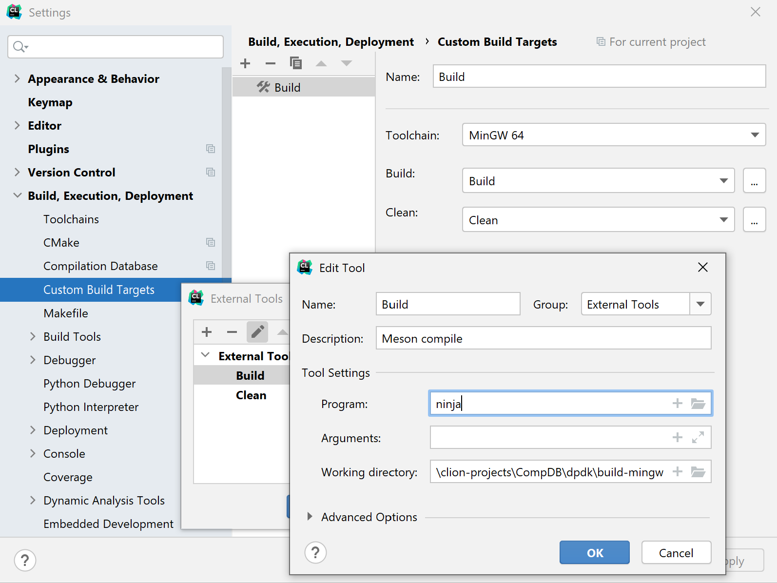Open the Group External Tools dropdown
Screen dimensions: 777x583
[700, 304]
